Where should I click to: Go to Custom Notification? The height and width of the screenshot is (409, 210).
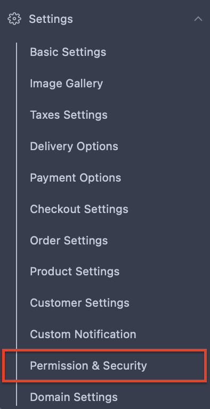click(x=83, y=334)
